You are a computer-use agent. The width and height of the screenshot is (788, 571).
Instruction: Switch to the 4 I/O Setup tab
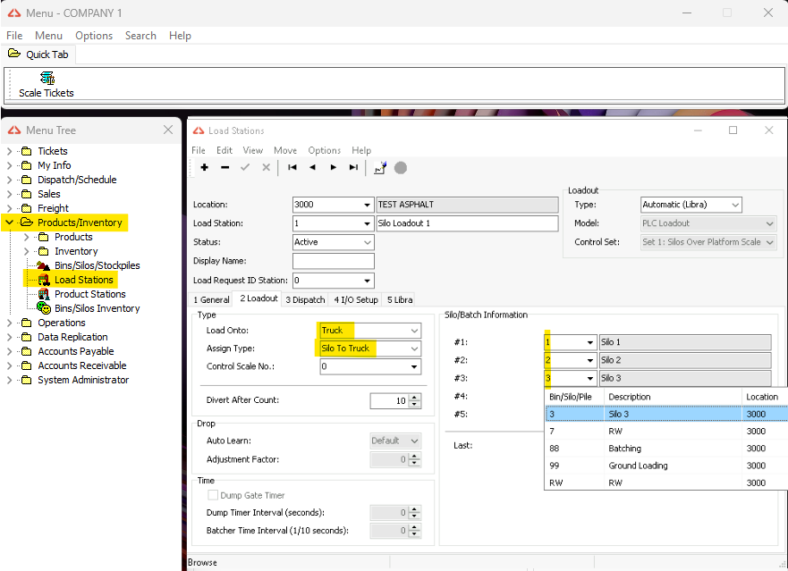point(356,300)
